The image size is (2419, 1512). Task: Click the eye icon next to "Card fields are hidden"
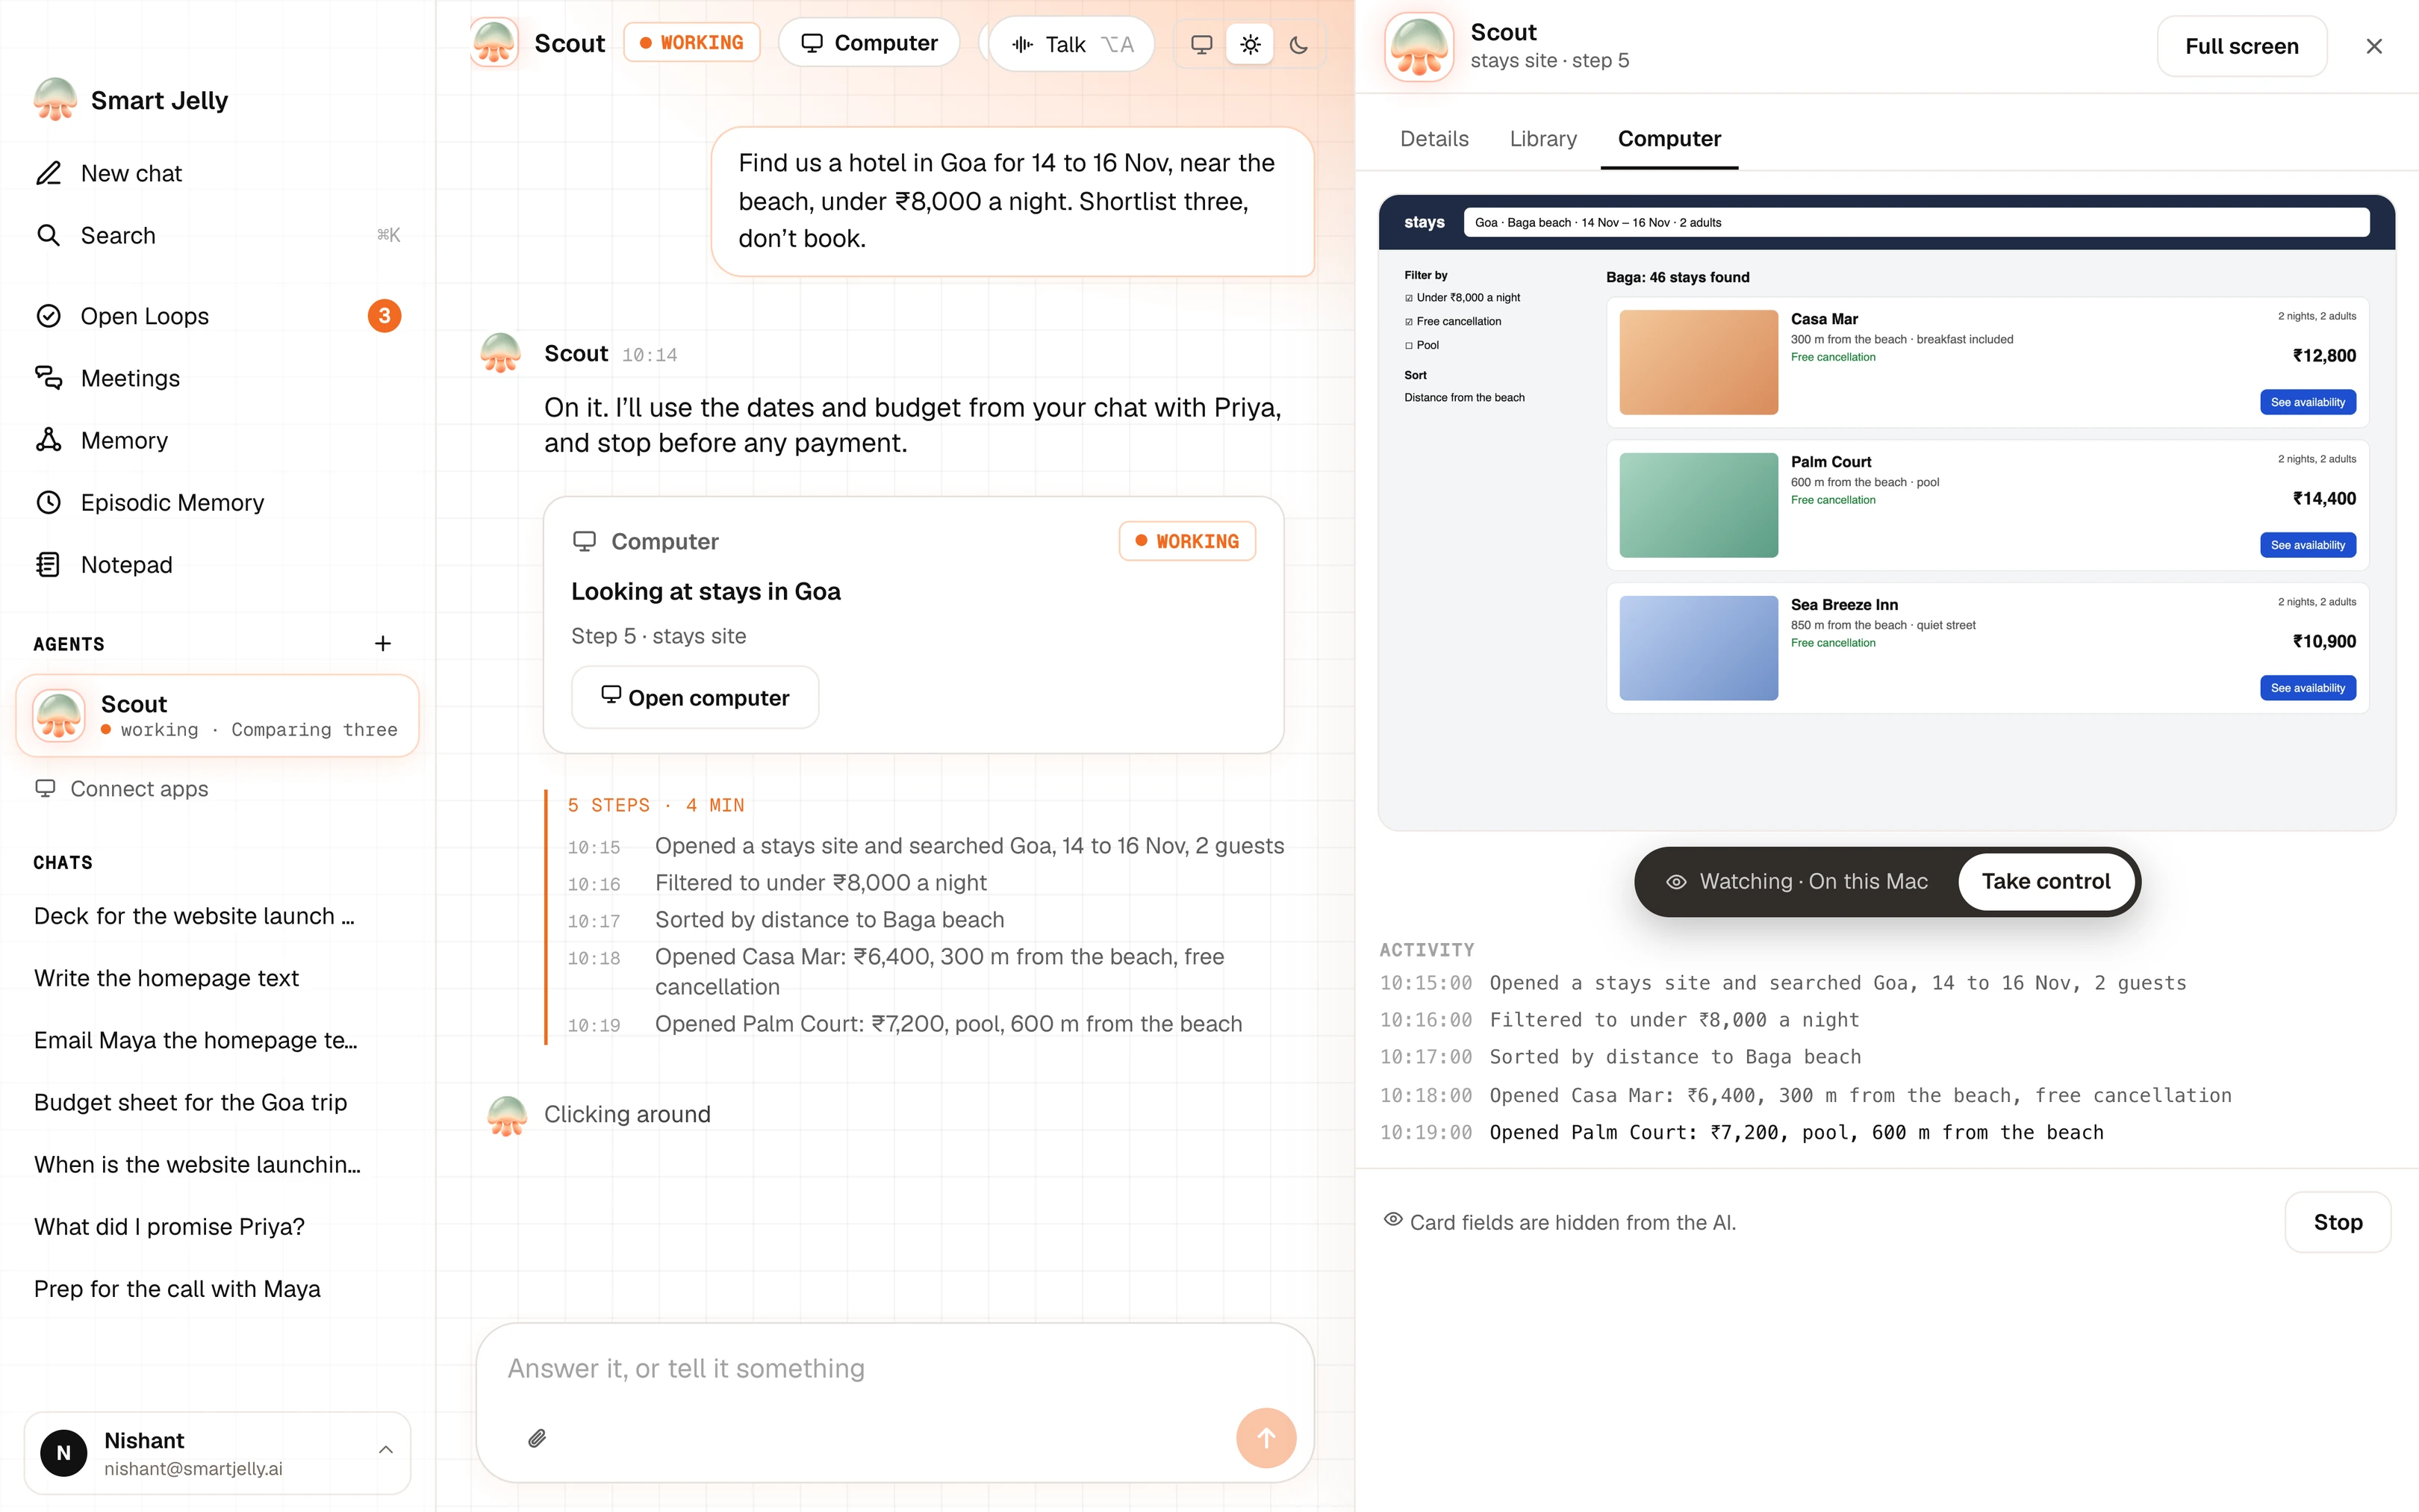point(1392,1220)
